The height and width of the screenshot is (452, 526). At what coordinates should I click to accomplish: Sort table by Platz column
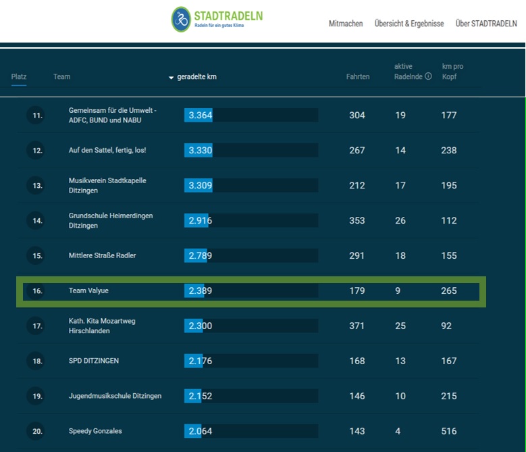[18, 76]
